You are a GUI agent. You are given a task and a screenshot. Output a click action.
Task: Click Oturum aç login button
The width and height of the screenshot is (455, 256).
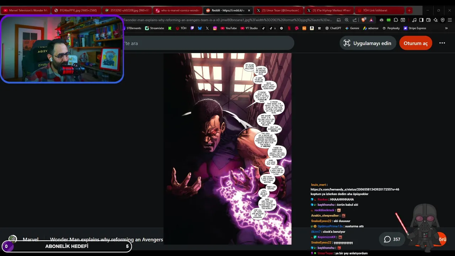click(416, 43)
